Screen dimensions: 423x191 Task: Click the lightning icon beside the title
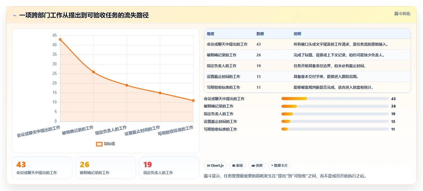click(x=14, y=15)
